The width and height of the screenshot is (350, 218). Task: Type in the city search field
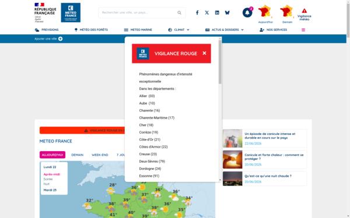coord(138,13)
